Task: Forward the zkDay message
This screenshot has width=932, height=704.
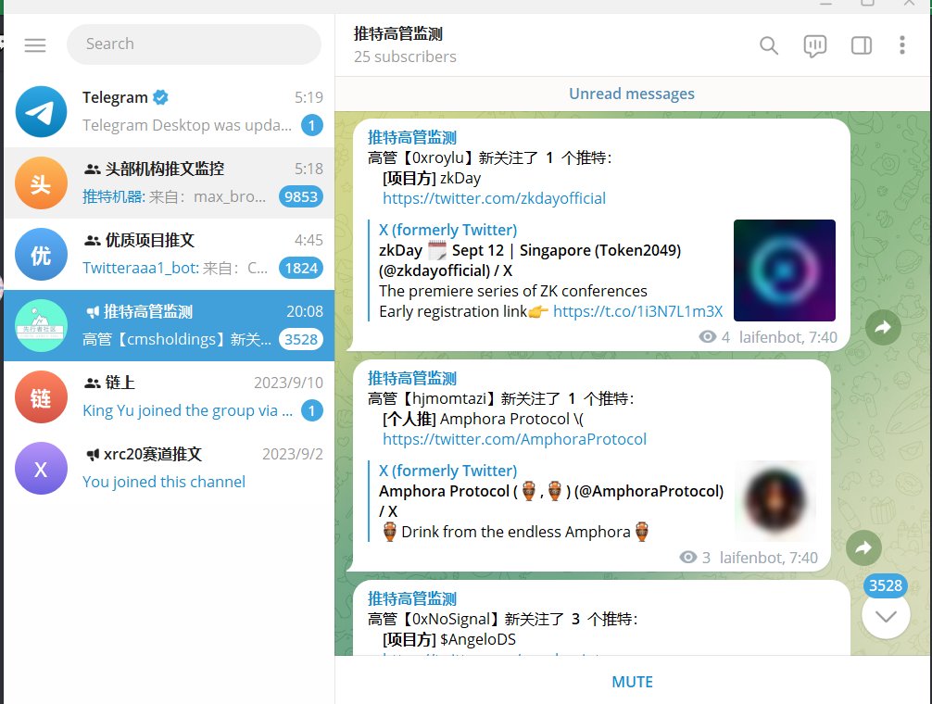Action: click(x=883, y=327)
